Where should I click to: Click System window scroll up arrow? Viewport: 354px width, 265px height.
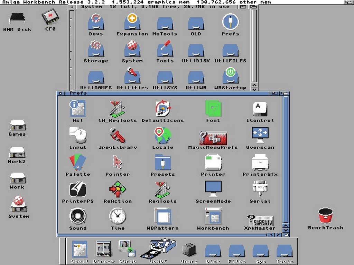(x=254, y=85)
